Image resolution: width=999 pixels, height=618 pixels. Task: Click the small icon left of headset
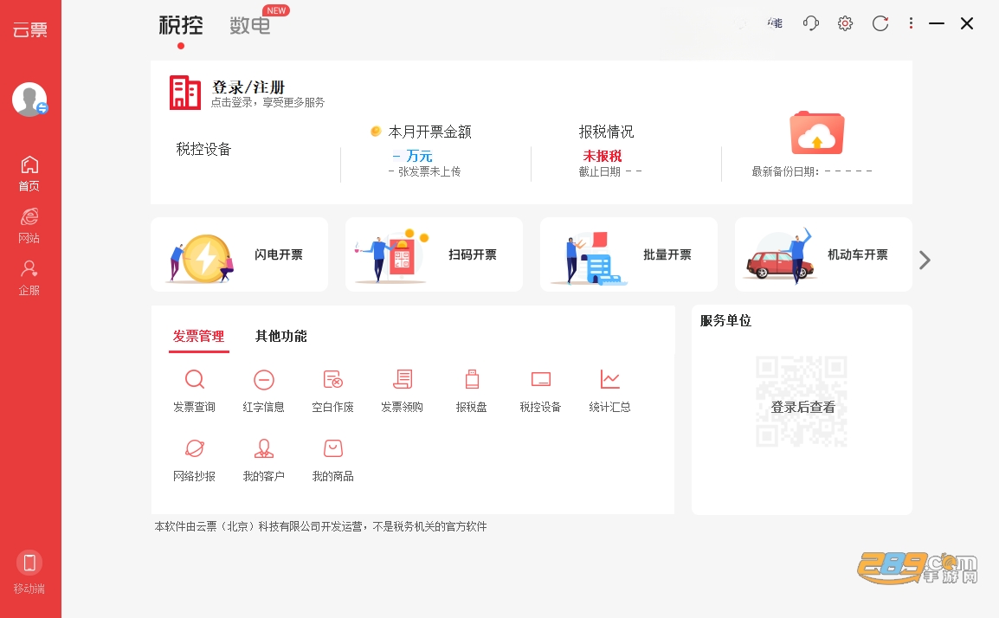[x=775, y=23]
